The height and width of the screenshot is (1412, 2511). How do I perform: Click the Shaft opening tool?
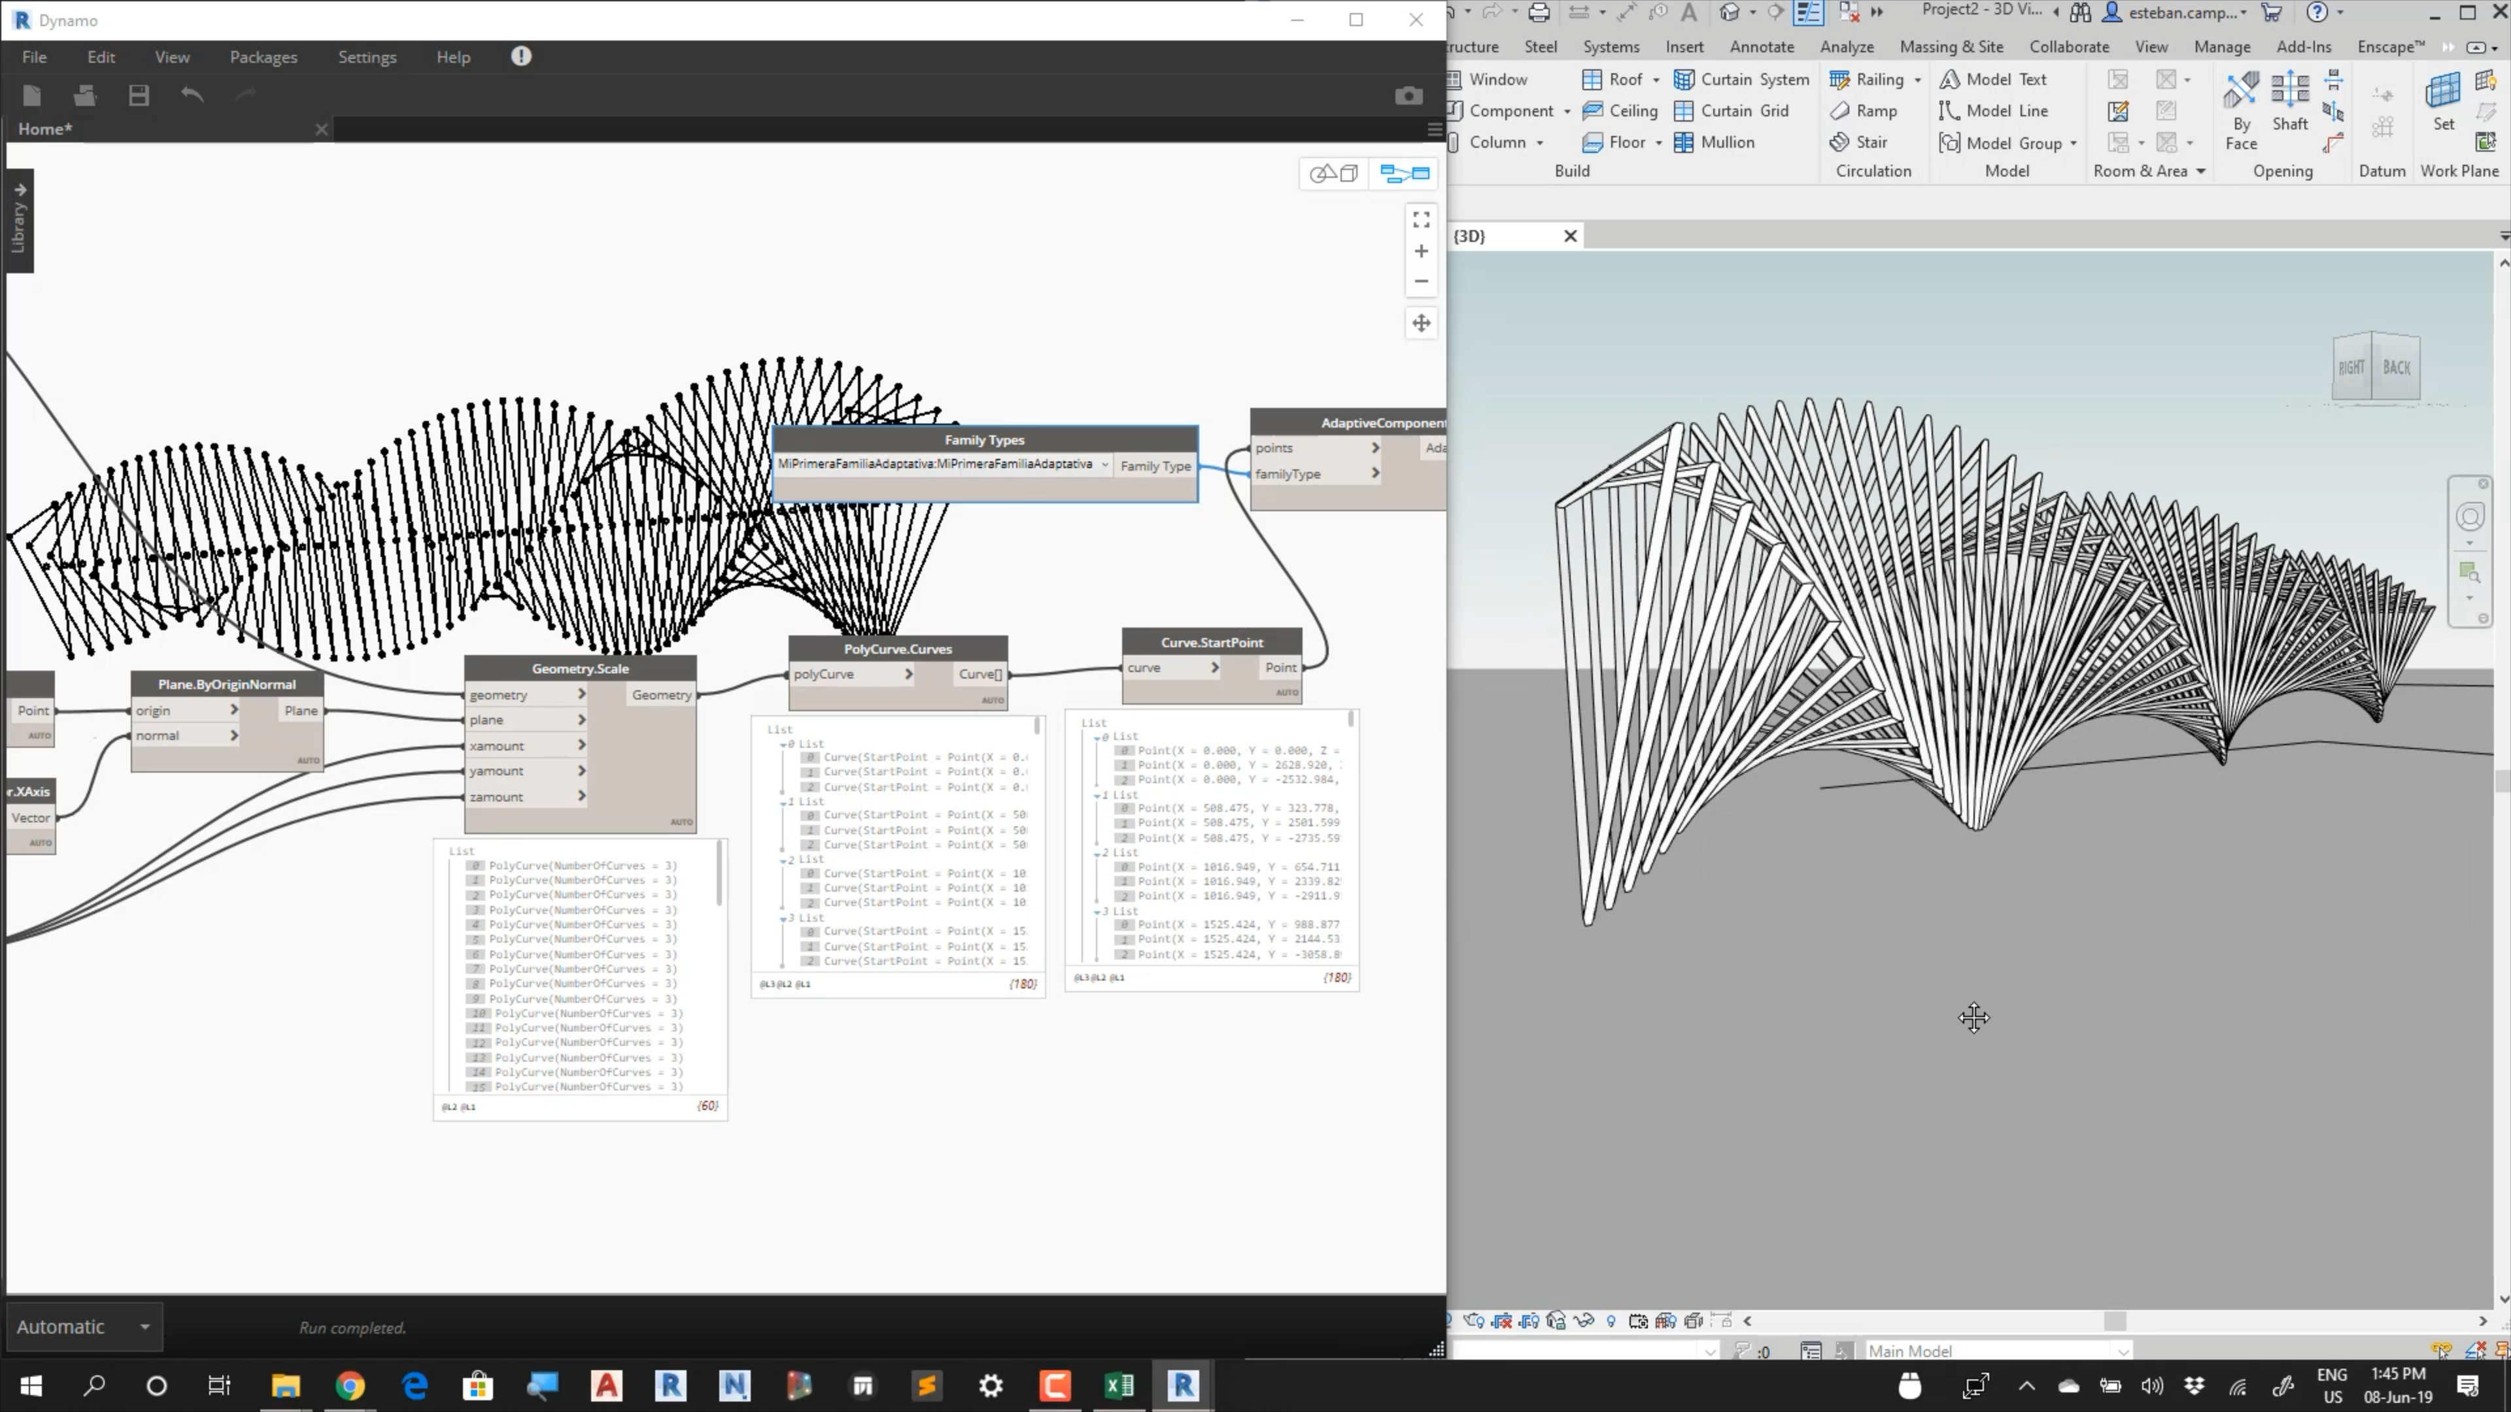(x=2289, y=101)
